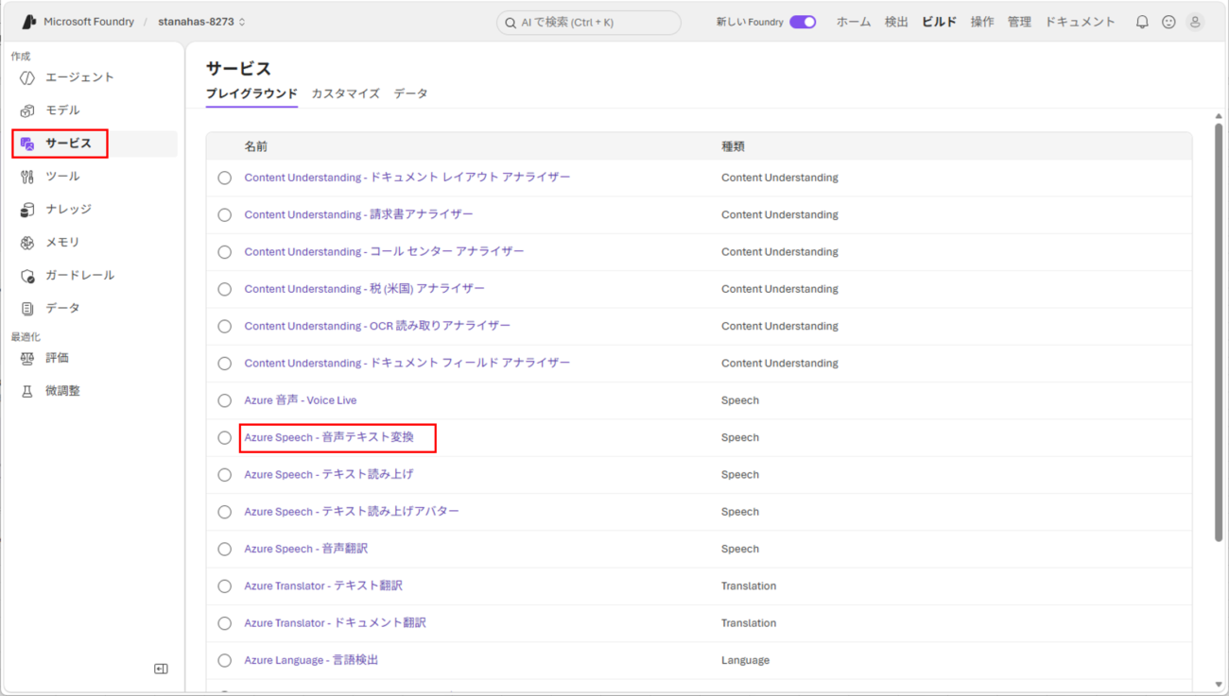Viewport: 1229px width, 696px height.
Task: Open ドキュメント フィールド アナライザー link
Action: tap(407, 363)
